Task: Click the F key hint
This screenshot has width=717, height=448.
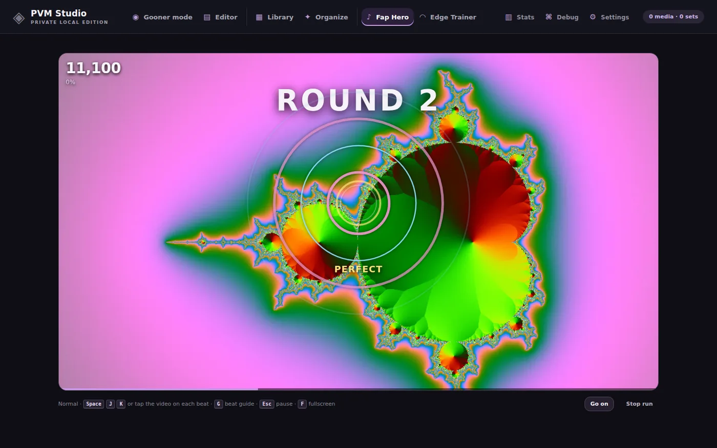Action: 302,404
